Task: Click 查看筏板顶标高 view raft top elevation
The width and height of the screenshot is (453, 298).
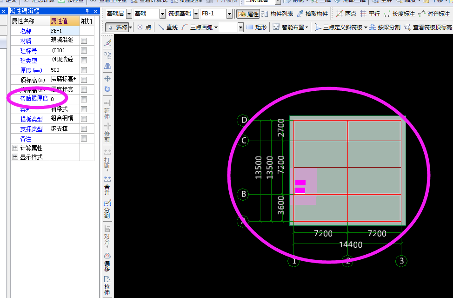Action: pyautogui.click(x=428, y=27)
